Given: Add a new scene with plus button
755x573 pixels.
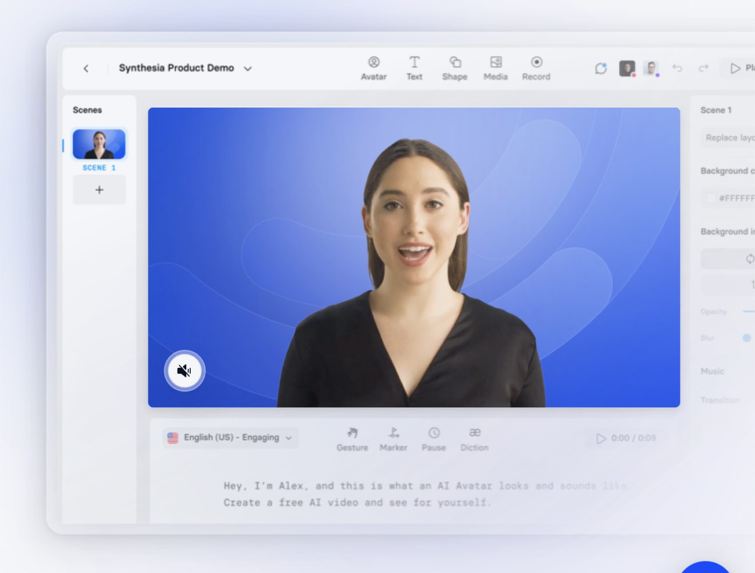Looking at the screenshot, I should point(99,190).
